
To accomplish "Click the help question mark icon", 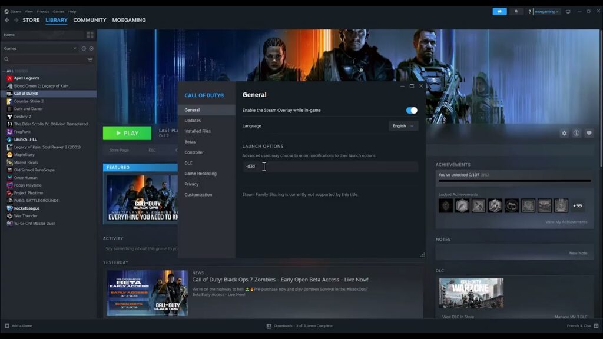I will click(x=529, y=12).
